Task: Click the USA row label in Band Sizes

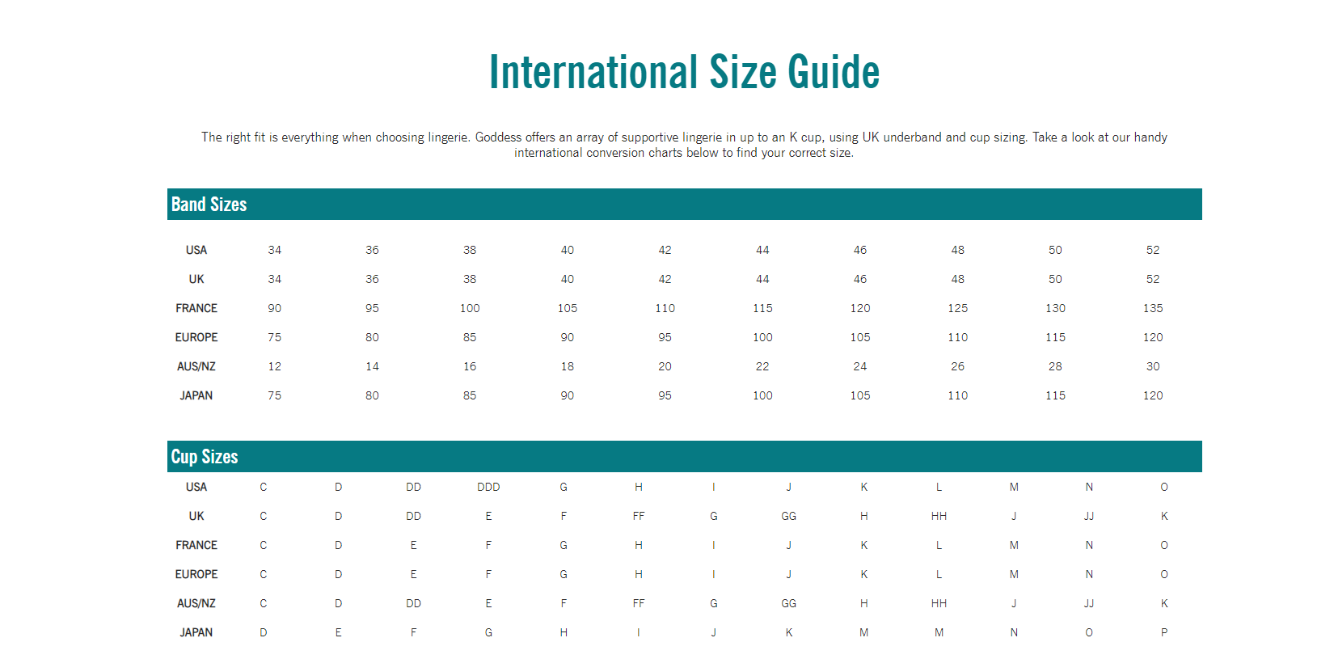Action: 196,250
